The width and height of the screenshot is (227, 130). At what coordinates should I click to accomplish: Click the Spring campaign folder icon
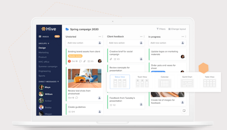click(x=67, y=29)
